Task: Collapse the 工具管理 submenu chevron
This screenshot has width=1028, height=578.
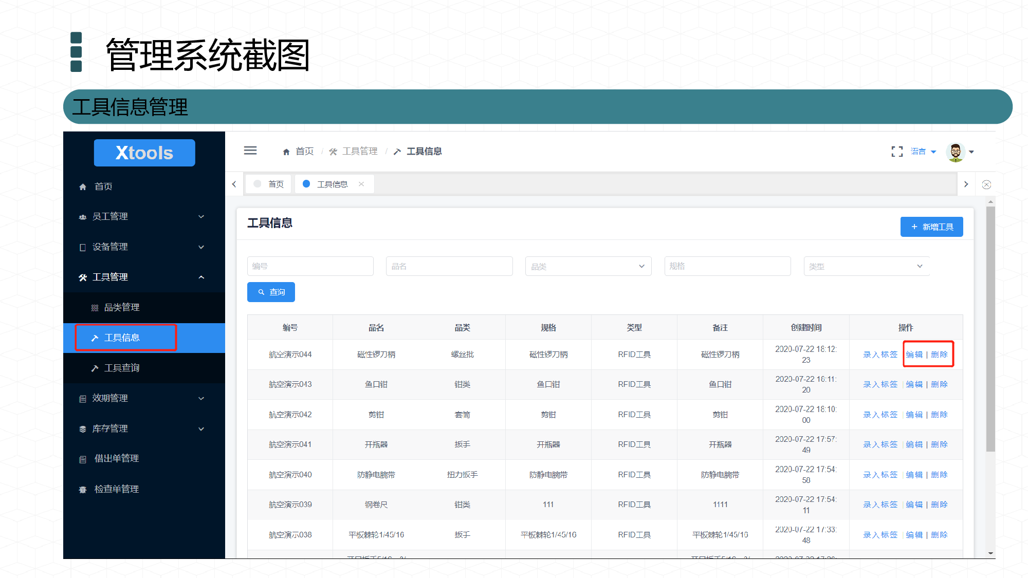Action: point(201,277)
